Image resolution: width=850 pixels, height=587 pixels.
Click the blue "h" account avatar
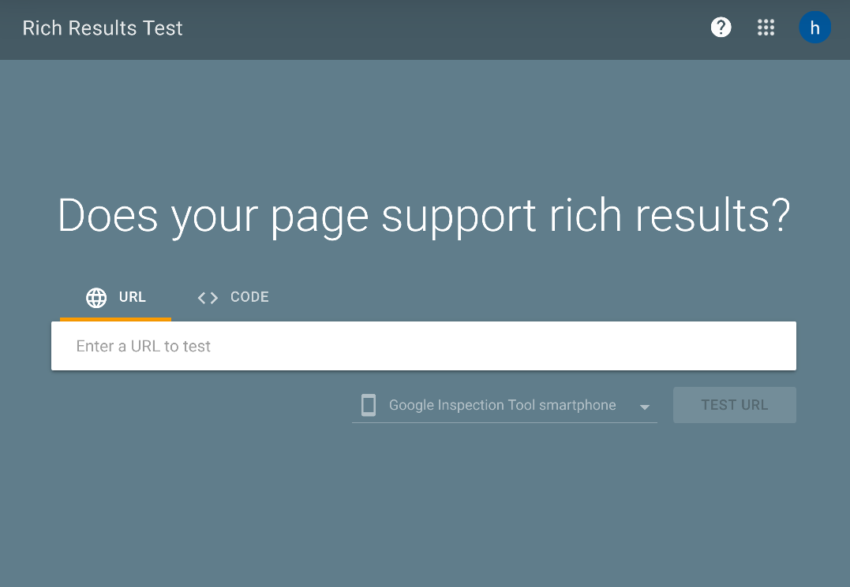tap(814, 28)
